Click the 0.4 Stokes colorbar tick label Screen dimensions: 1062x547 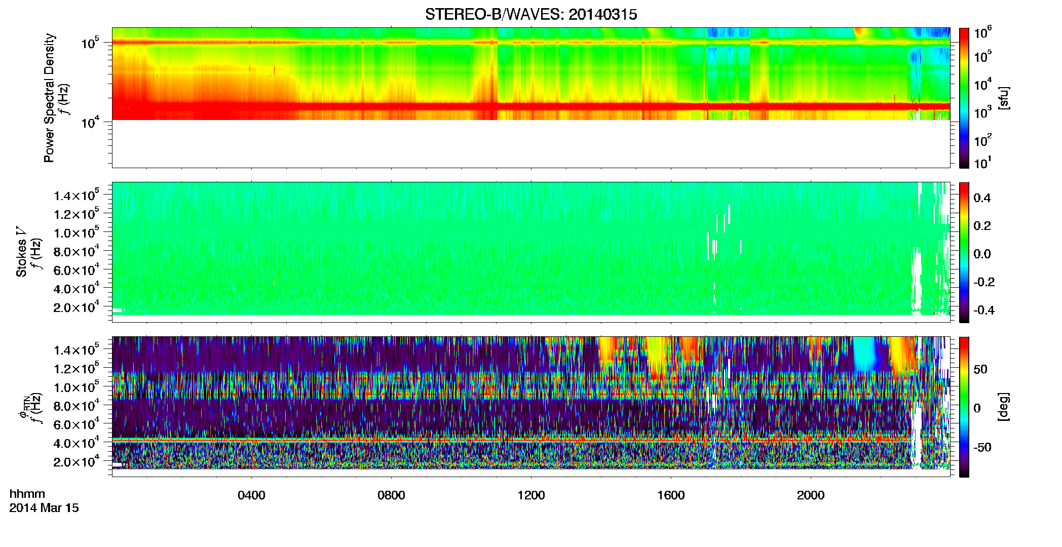[982, 198]
